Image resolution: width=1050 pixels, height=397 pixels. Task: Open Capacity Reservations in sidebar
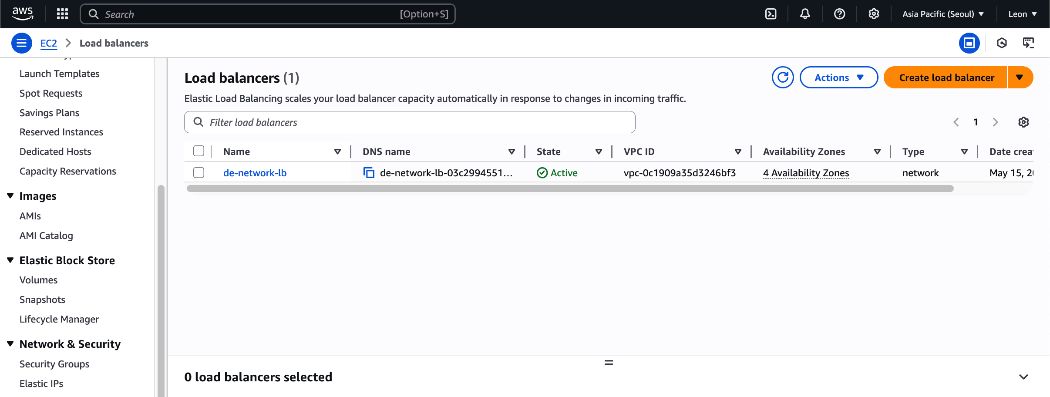[x=68, y=171]
